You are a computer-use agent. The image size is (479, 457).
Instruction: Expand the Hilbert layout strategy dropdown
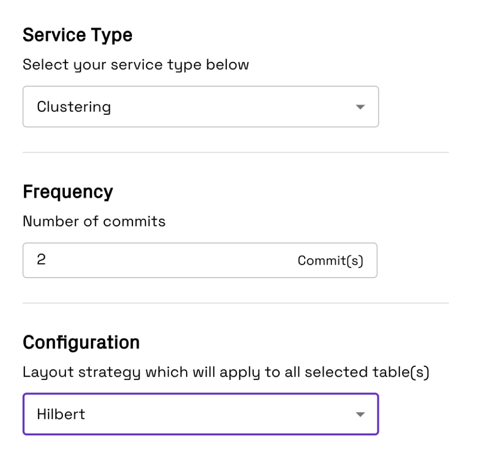tap(201, 414)
